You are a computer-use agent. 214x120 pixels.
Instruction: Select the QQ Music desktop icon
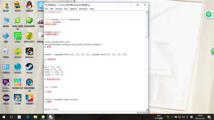18,53
